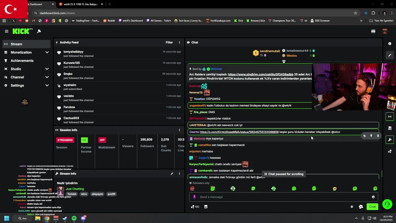Open the All Games - Twitch bookmark
The image size is (396, 223).
pos(158,21)
